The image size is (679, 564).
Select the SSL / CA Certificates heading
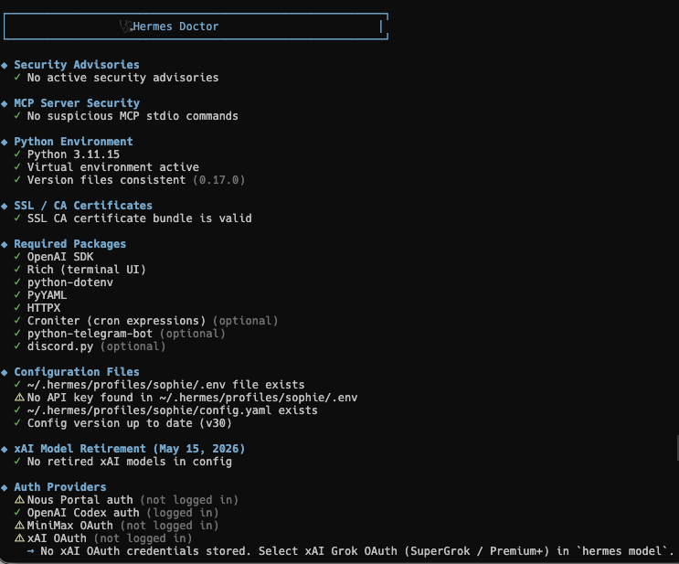83,206
